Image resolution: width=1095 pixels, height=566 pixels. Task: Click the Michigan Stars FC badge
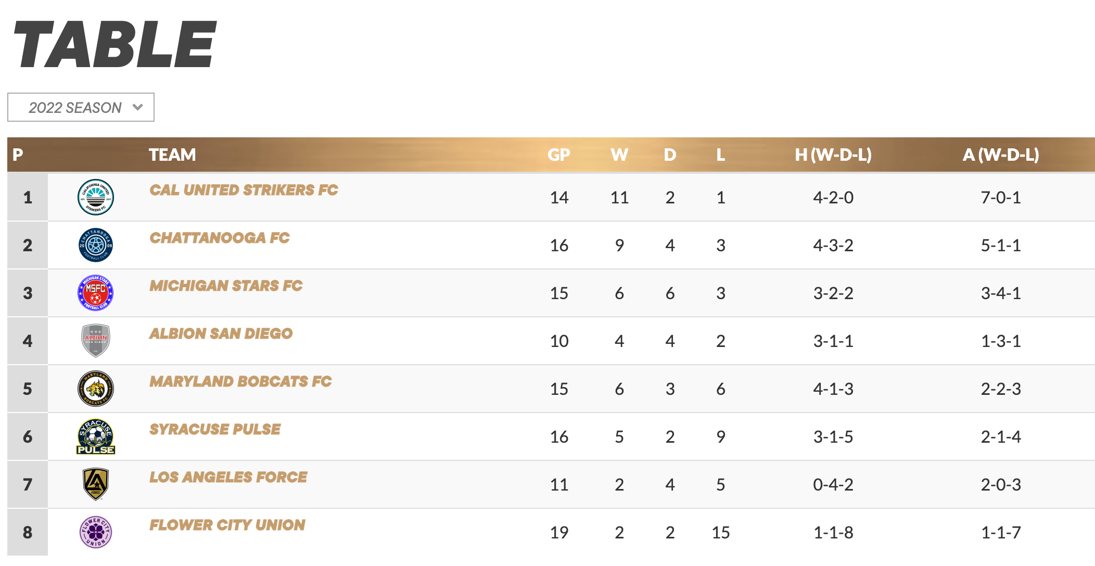point(96,293)
